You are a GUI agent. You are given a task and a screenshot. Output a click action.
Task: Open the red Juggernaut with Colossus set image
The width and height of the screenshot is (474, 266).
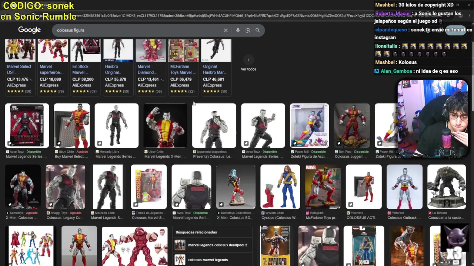135,246
